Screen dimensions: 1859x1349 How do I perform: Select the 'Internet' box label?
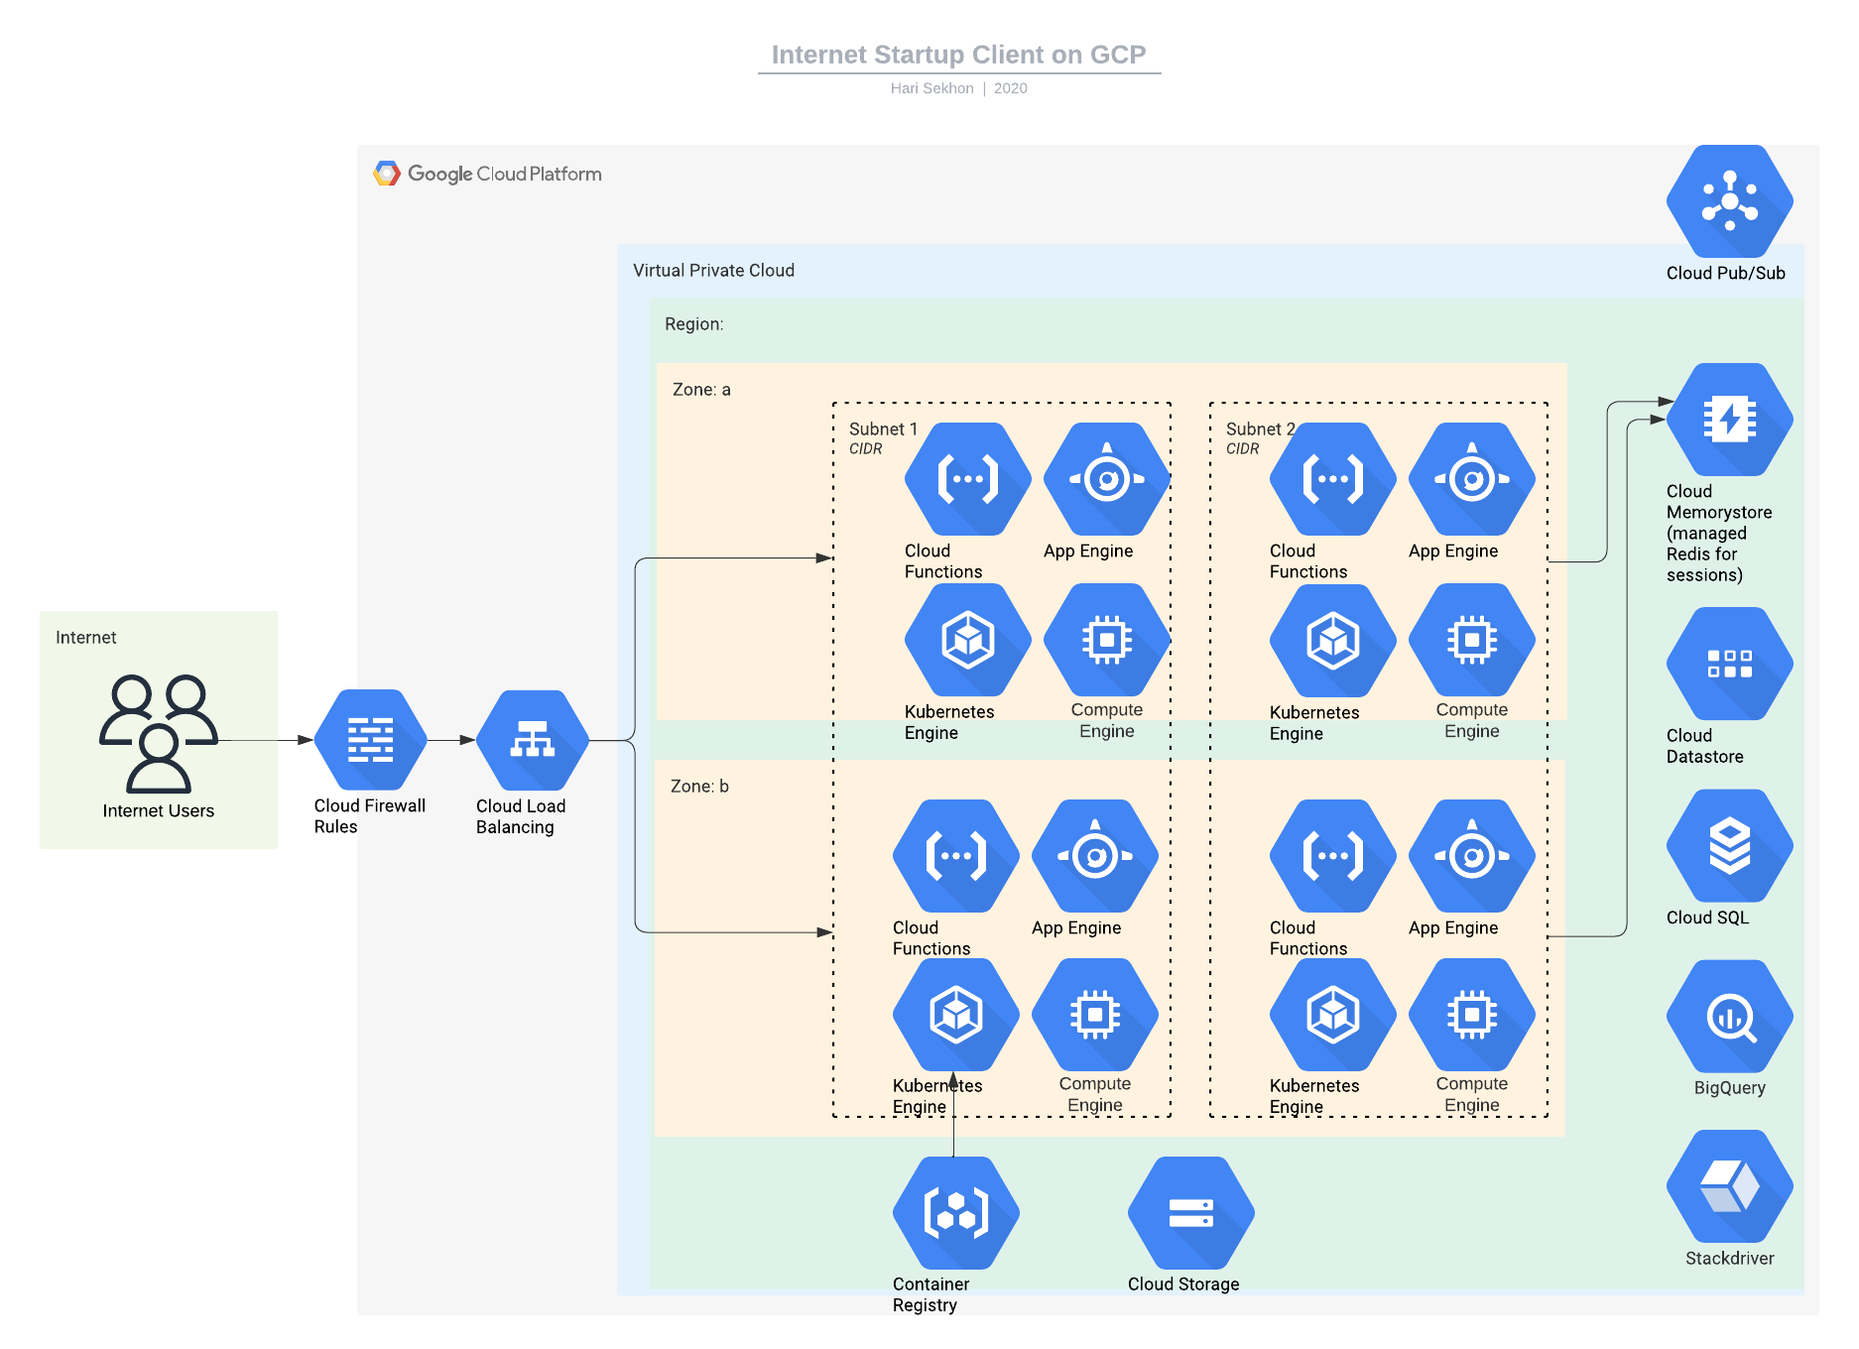(x=85, y=638)
